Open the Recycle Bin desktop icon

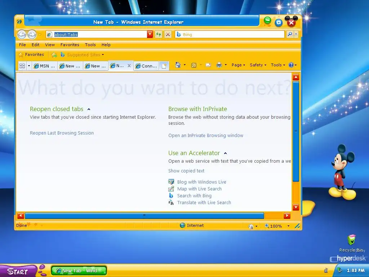[352, 243]
